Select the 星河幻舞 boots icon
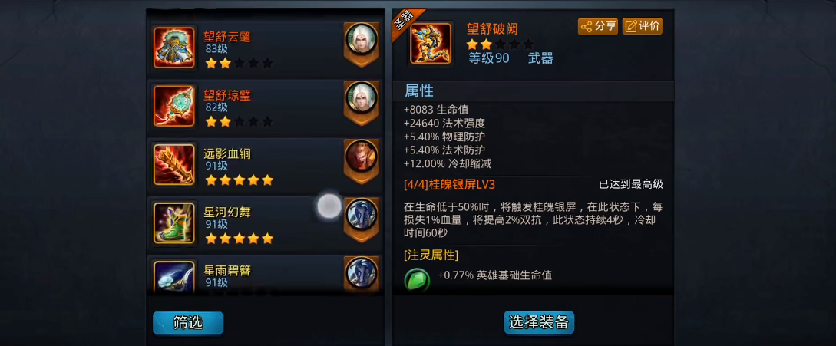Viewport: 836px width, 346px height. tap(173, 222)
